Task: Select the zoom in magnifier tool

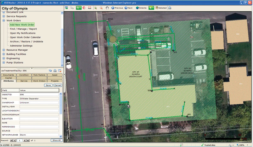Action: 95,8
